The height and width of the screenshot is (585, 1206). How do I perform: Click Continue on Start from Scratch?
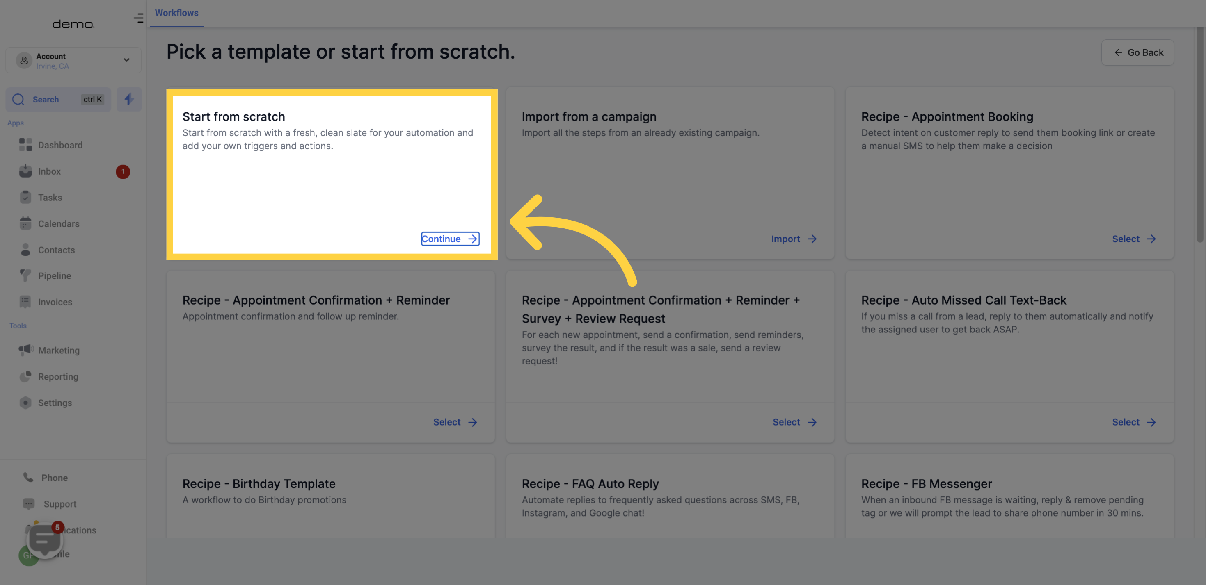click(450, 238)
